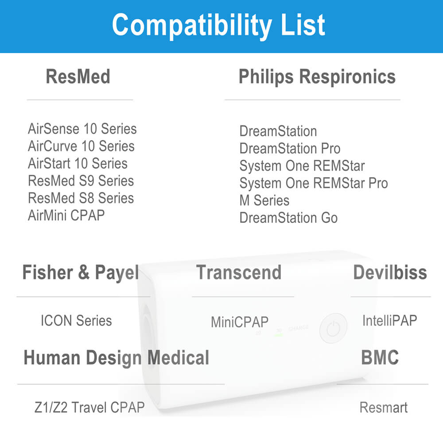Image resolution: width=443 pixels, height=443 pixels.
Task: Select the ICON Series entry
Action: 76,321
